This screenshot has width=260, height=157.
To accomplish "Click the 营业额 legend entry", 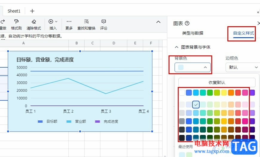I will (x=76, y=122).
